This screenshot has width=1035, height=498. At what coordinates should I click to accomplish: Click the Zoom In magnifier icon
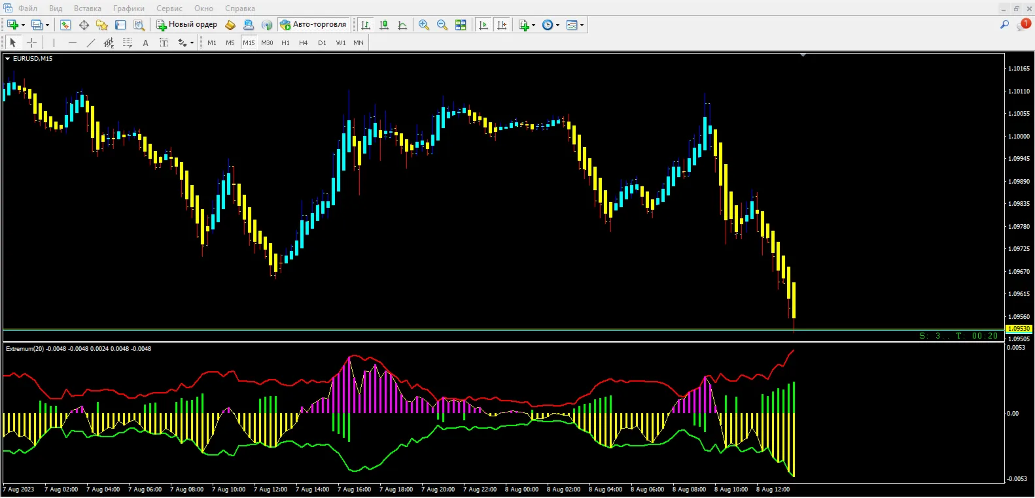tap(424, 25)
